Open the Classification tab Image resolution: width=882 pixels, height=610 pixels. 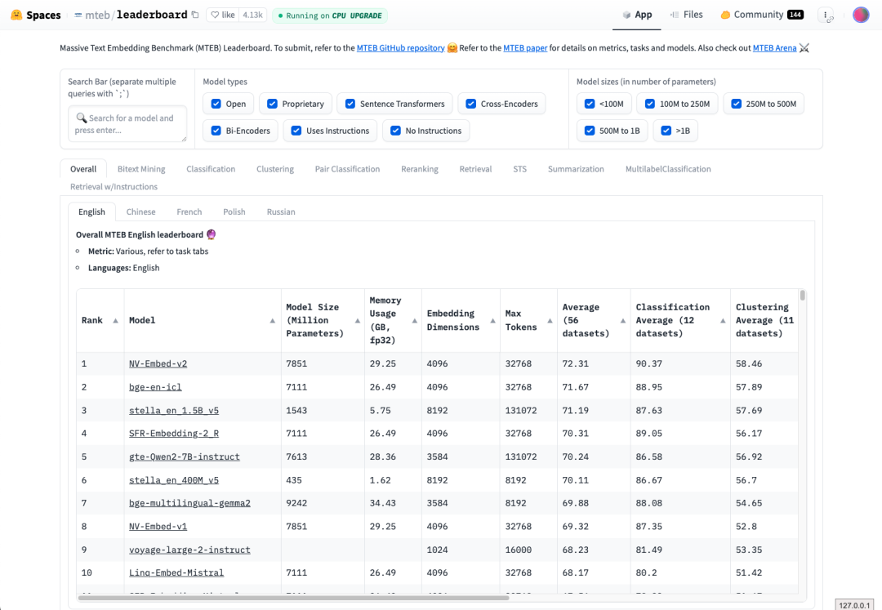point(211,169)
